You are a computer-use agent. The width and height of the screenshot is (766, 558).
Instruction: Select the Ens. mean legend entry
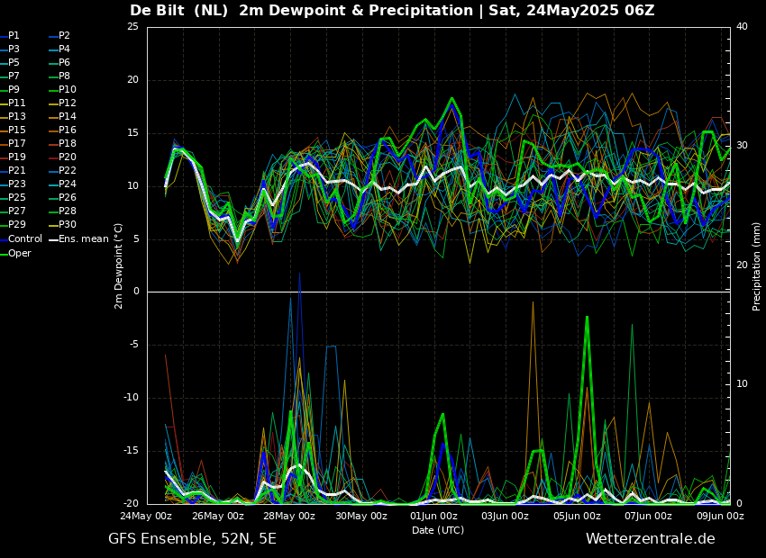(78, 239)
